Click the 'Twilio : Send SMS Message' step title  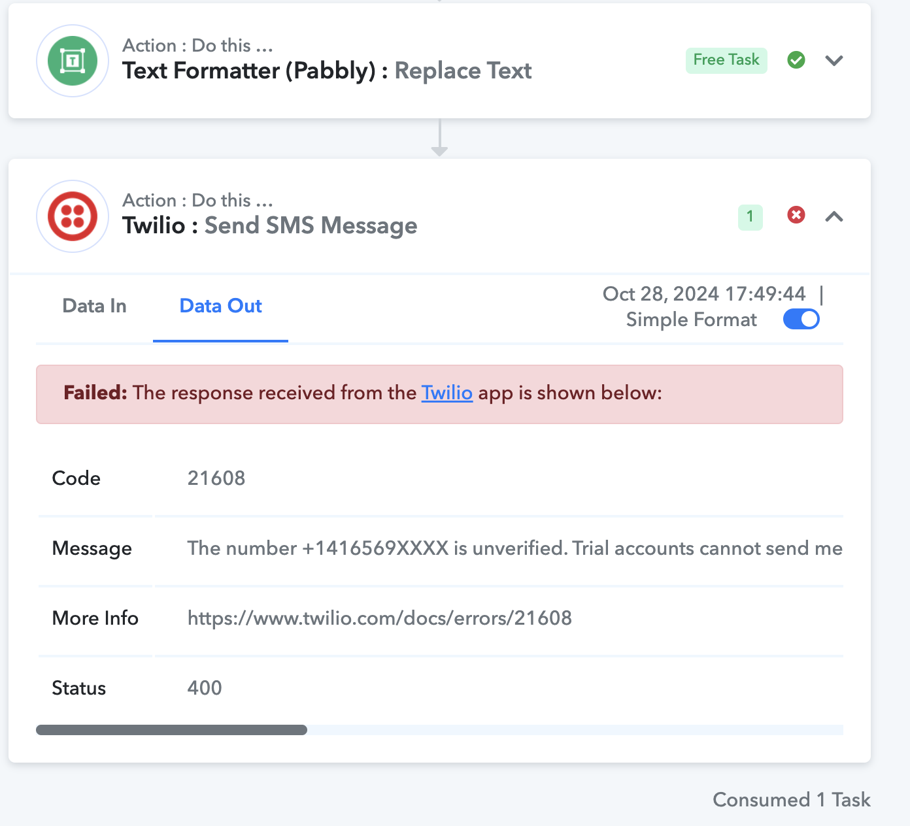(270, 225)
